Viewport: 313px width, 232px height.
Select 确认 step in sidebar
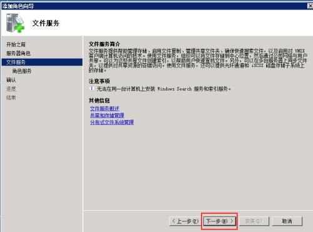click(x=11, y=80)
